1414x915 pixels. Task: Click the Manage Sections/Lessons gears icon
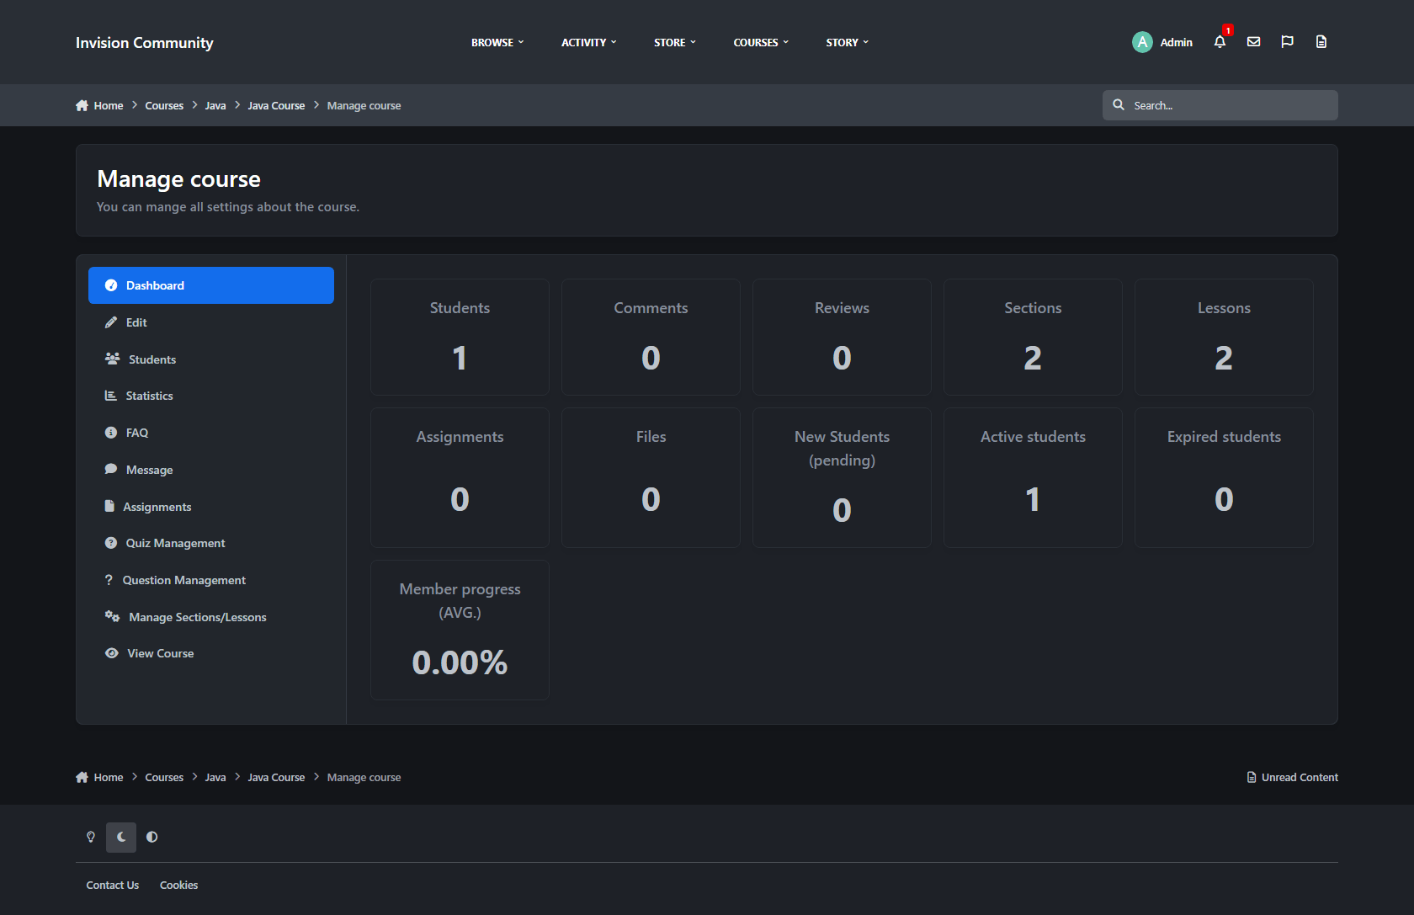pyautogui.click(x=112, y=616)
